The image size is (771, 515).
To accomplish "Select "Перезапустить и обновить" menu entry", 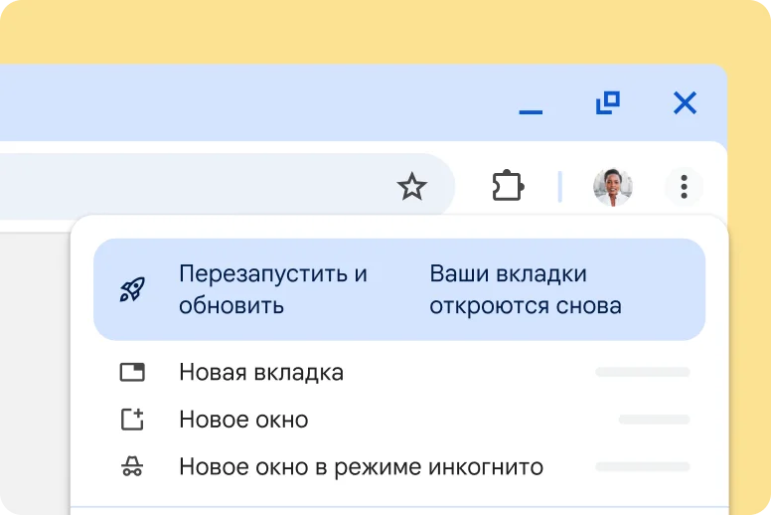I will pos(273,289).
